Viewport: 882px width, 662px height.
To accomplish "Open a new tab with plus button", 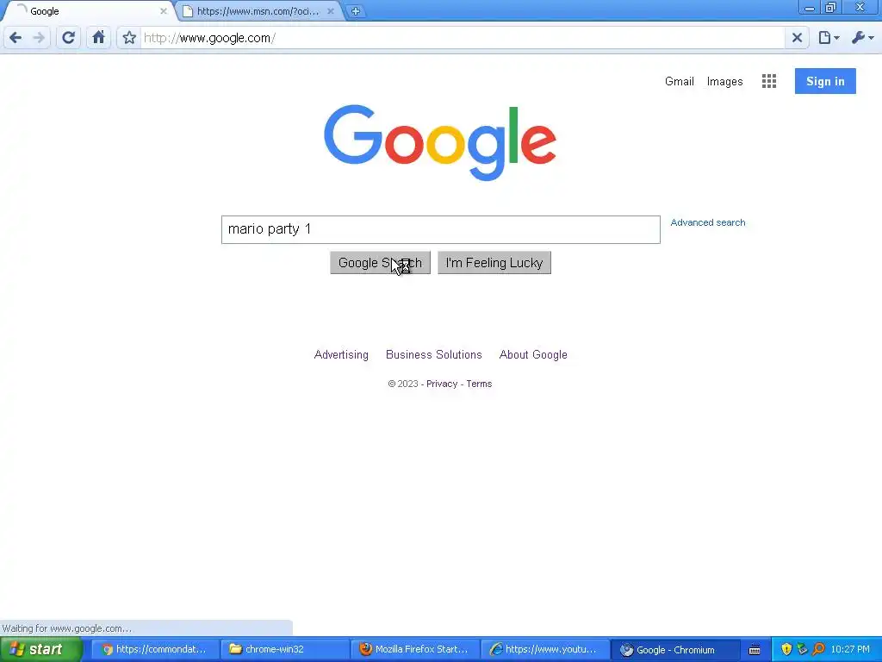I will pyautogui.click(x=356, y=10).
